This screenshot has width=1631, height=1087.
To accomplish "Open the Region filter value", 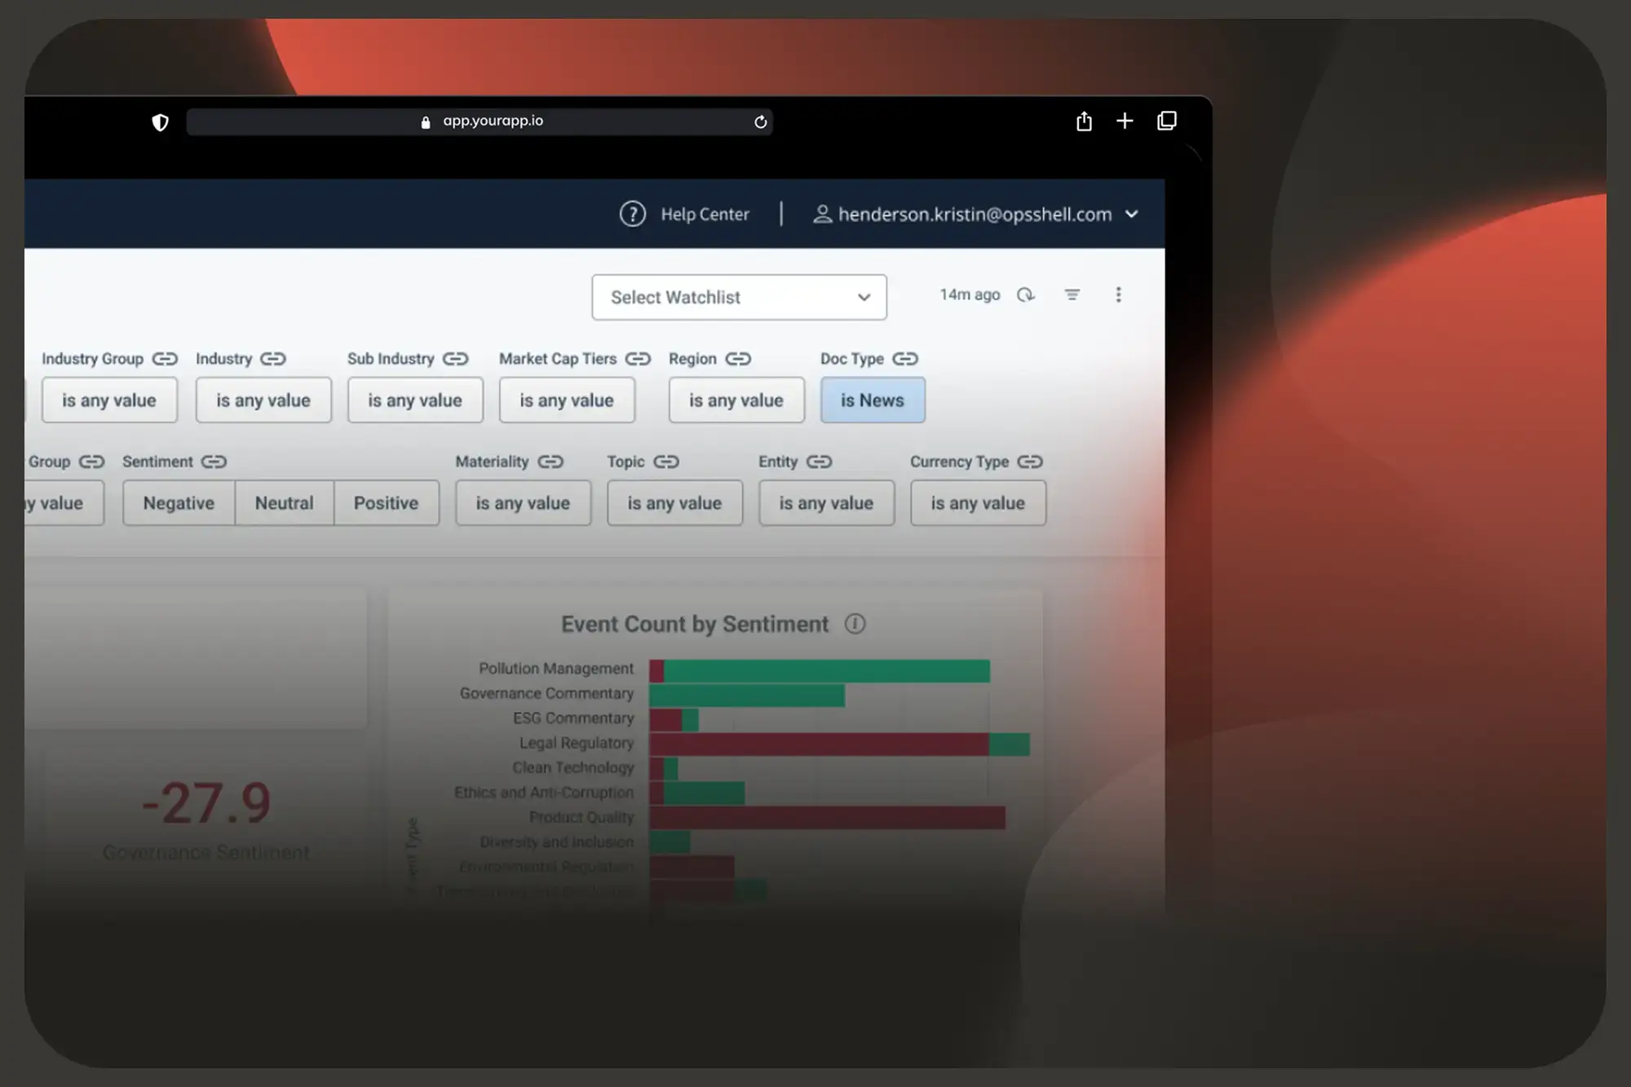I will [736, 400].
